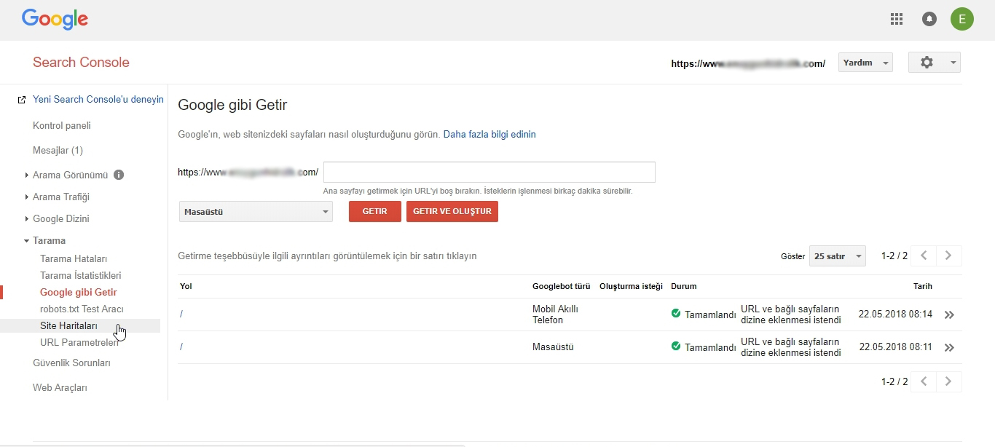Click the red GETİR button
The width and height of the screenshot is (995, 447).
click(x=375, y=211)
